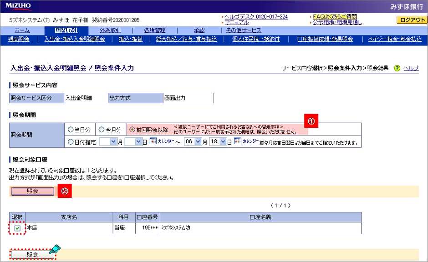Open calendar icon for the end date

(x=238, y=141)
